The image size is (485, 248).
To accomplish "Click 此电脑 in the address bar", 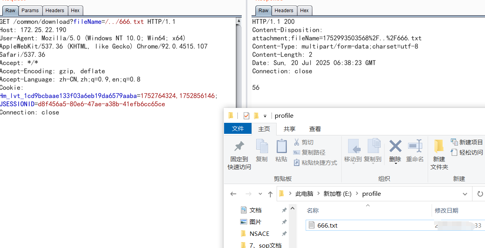I will point(304,194).
